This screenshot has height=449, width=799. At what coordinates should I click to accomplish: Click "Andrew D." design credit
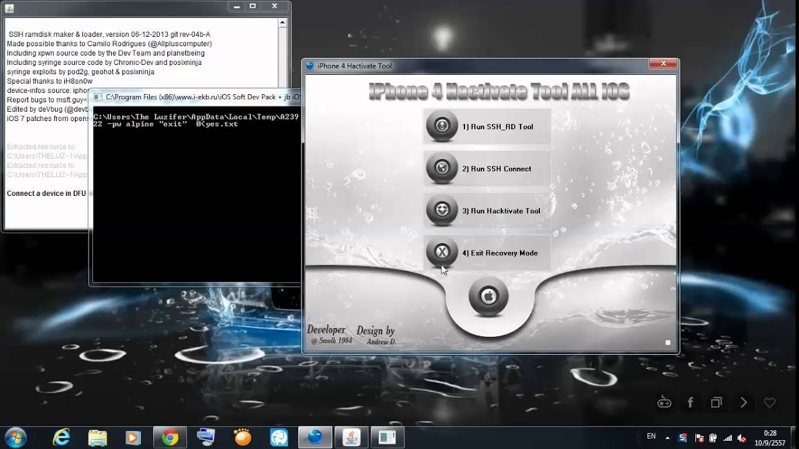click(x=381, y=342)
